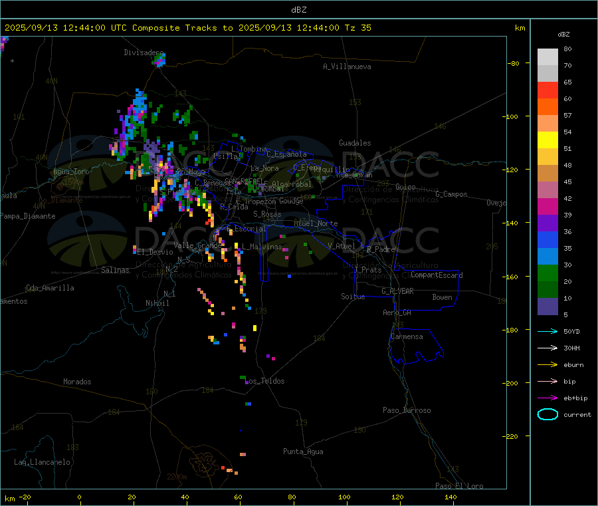Viewport: 598px width, 506px height.
Task: Click the white 30HM arrow icon
Action: (x=548, y=348)
